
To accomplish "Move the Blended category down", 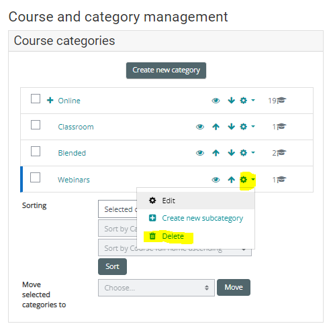I will tap(231, 153).
